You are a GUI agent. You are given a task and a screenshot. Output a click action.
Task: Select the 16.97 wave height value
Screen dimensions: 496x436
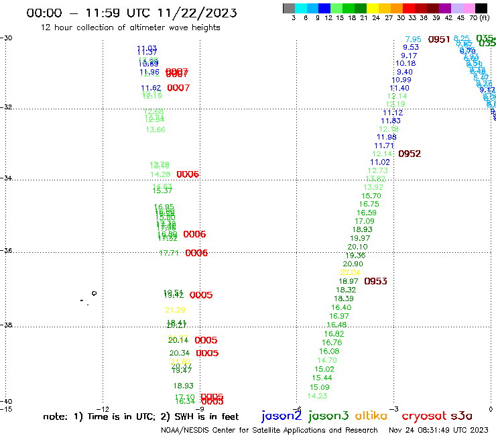[338, 316]
